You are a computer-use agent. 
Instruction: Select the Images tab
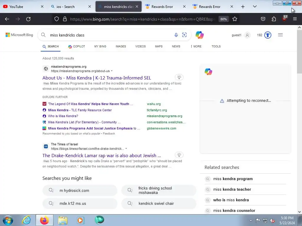click(121, 46)
